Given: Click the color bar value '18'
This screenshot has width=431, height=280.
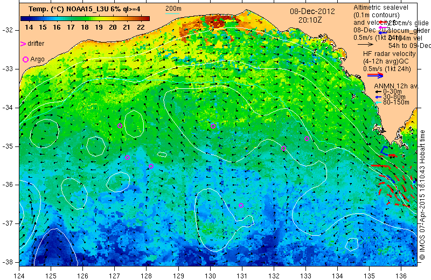Looking at the screenshot, I should pyautogui.click(x=85, y=27).
